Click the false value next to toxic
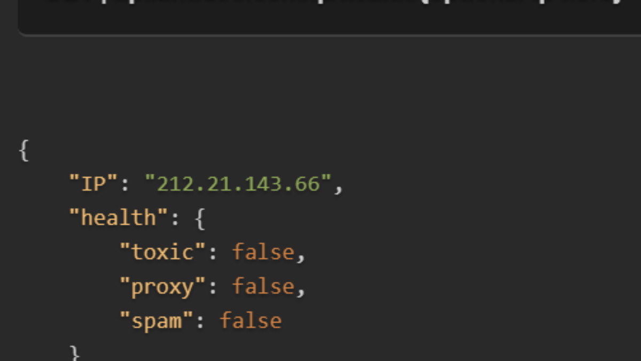The width and height of the screenshot is (641, 361). (x=263, y=252)
